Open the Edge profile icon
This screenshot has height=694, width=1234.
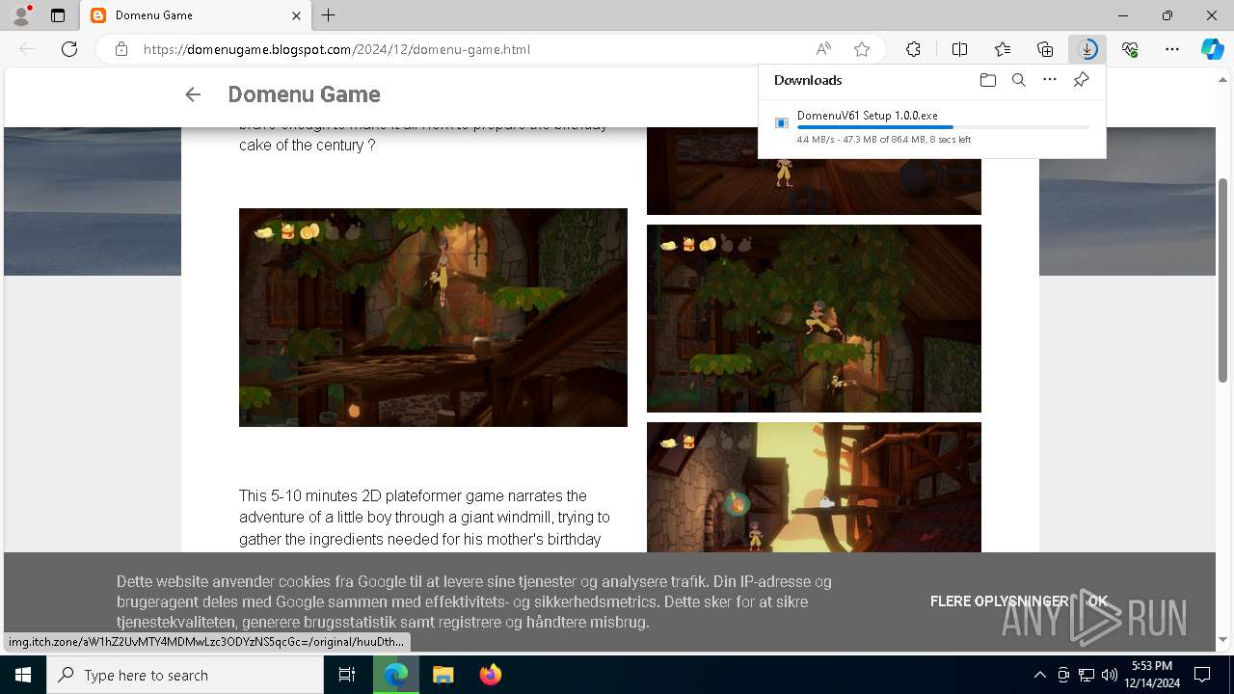point(21,15)
